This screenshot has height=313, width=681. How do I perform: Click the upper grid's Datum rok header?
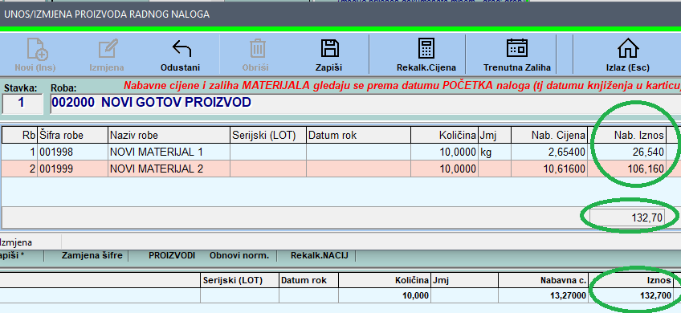358,135
